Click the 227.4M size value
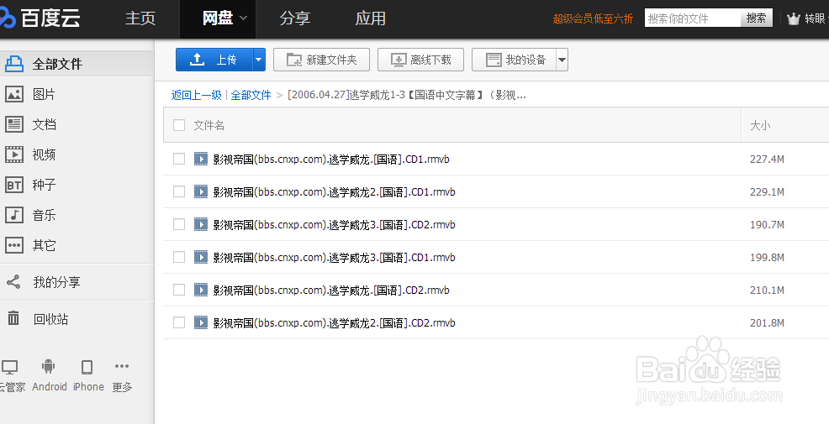The height and width of the screenshot is (424, 829). tap(767, 159)
